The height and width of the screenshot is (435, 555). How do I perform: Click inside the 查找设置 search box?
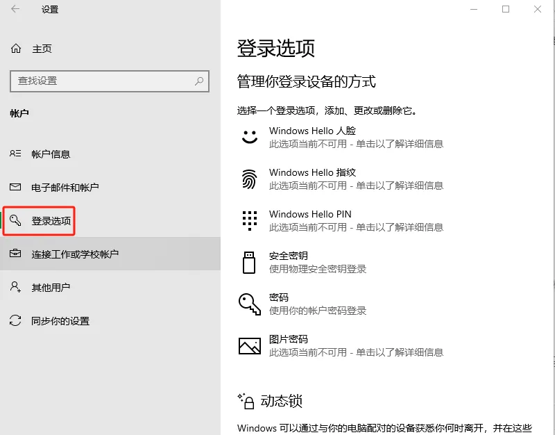tap(104, 81)
